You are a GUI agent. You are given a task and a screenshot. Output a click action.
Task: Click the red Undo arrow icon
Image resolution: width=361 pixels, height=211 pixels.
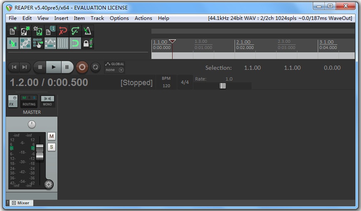pyautogui.click(x=63, y=31)
